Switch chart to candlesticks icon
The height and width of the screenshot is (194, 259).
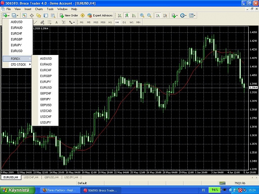tap(127, 15)
